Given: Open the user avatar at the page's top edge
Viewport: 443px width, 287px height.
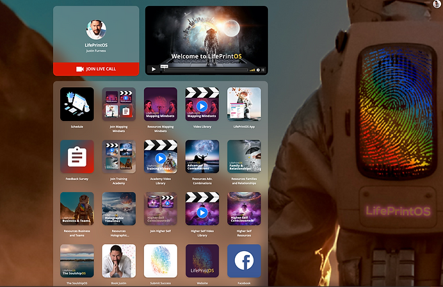Looking at the screenshot, I should pyautogui.click(x=437, y=4).
